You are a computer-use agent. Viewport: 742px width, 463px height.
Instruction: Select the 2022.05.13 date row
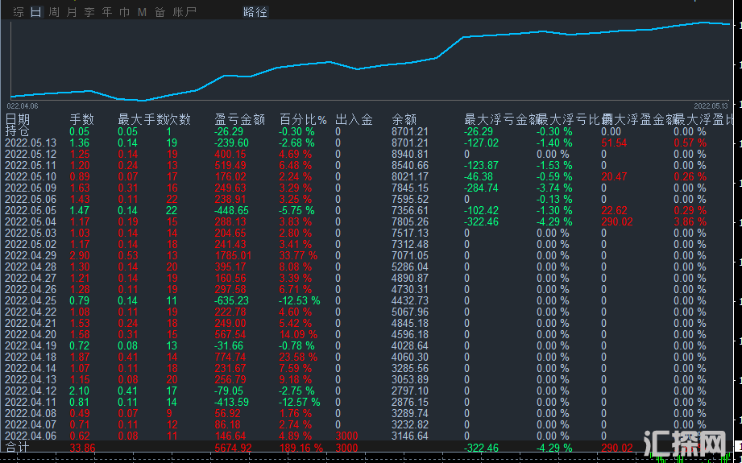(x=31, y=143)
